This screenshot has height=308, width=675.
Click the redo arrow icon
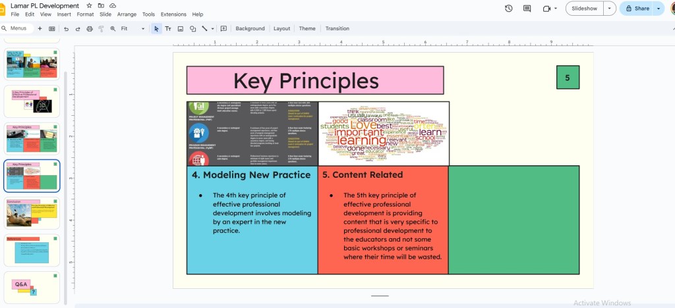pos(78,28)
